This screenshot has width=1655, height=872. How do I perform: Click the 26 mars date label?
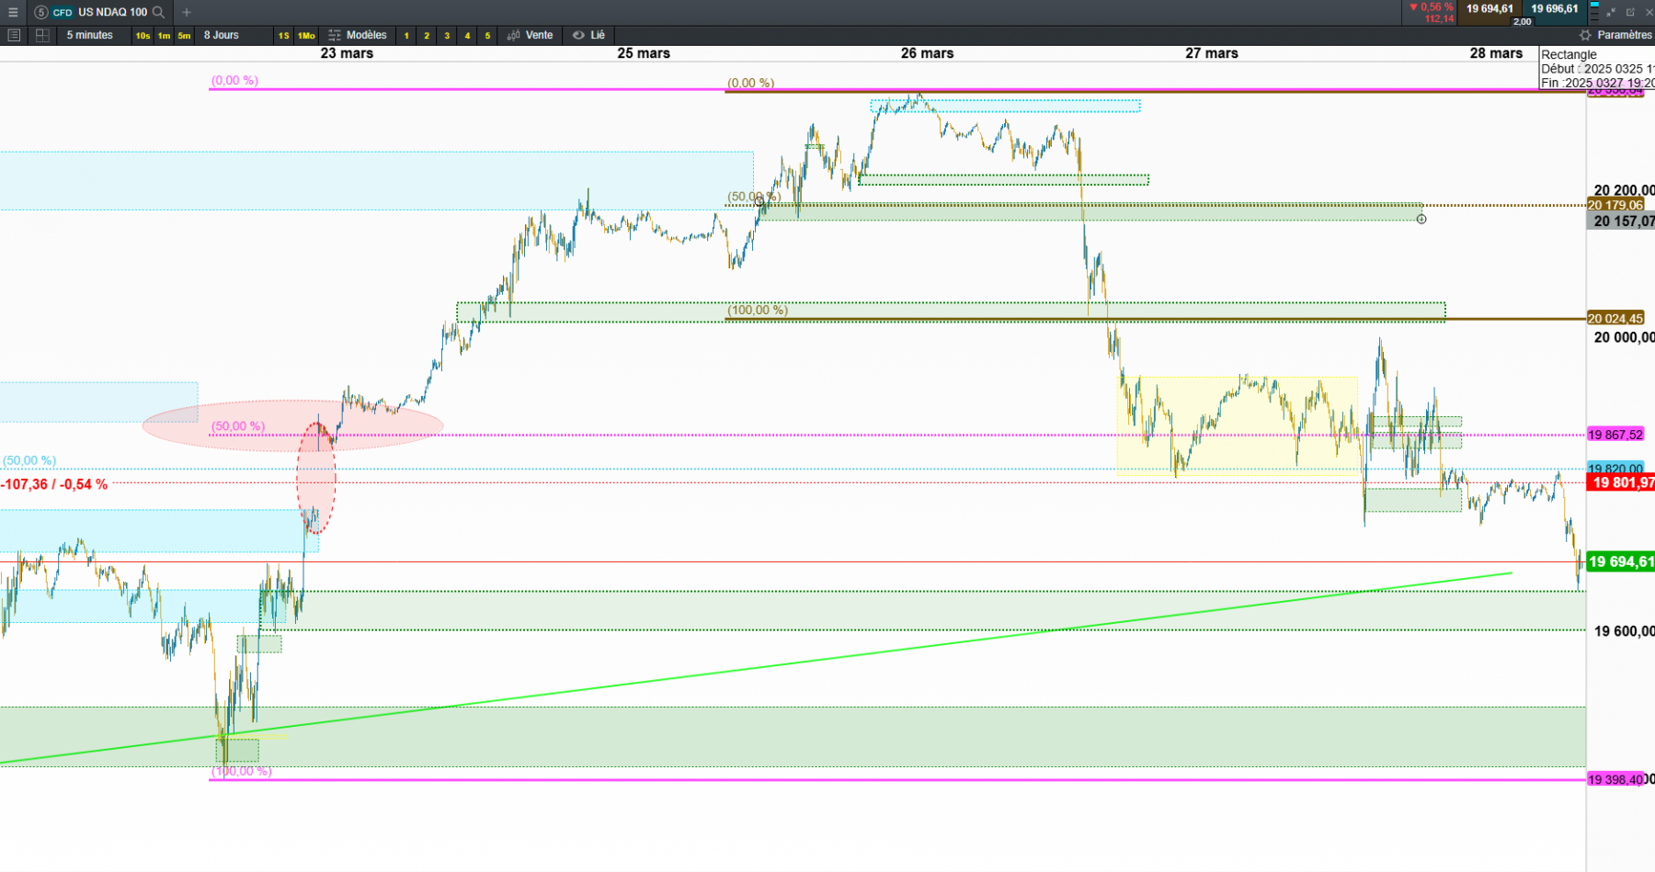pos(927,53)
